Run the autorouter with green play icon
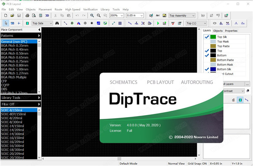The width and height of the screenshot is (253, 166). (158, 23)
